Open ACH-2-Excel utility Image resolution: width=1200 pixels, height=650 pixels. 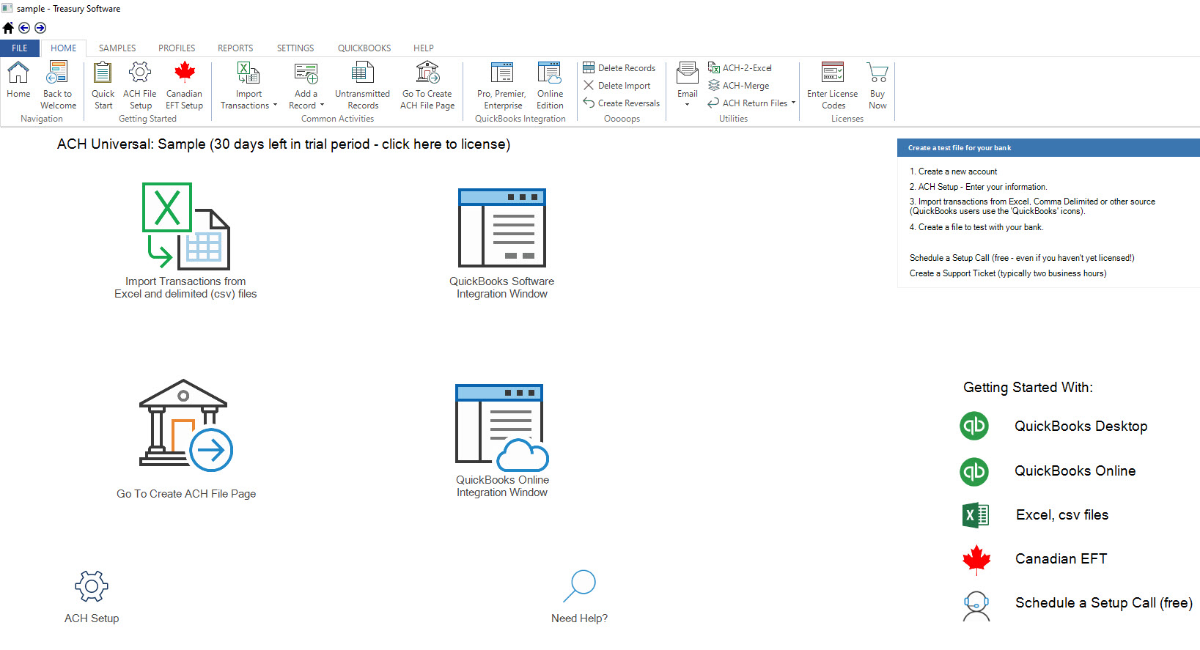click(x=740, y=68)
